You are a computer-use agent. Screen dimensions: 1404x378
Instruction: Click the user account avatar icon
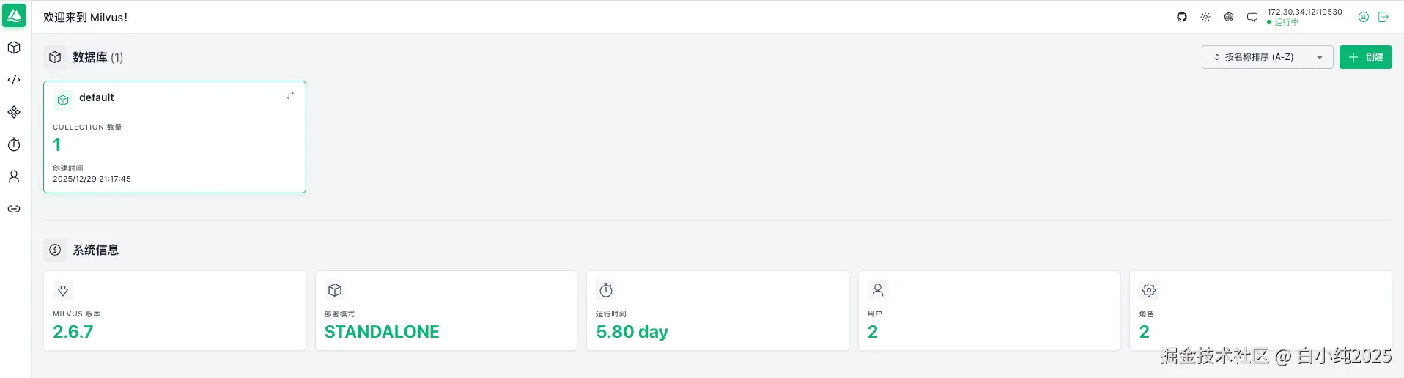pos(1364,17)
